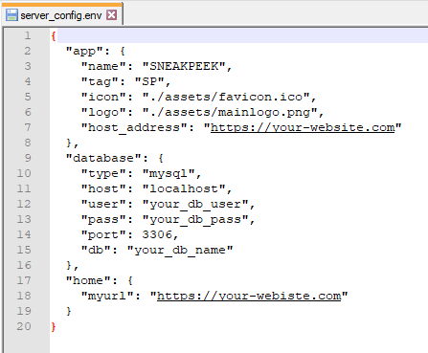Click the "./assets/favicon.ico" value

(226, 97)
